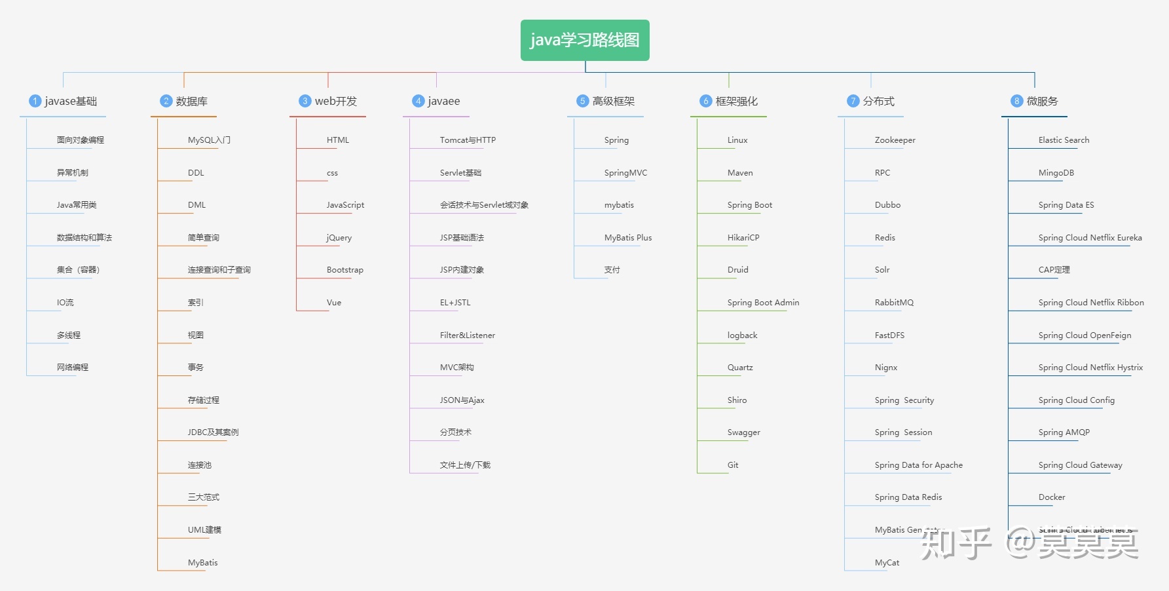
Task: Select the javase基础 branch title
Action: (x=71, y=101)
